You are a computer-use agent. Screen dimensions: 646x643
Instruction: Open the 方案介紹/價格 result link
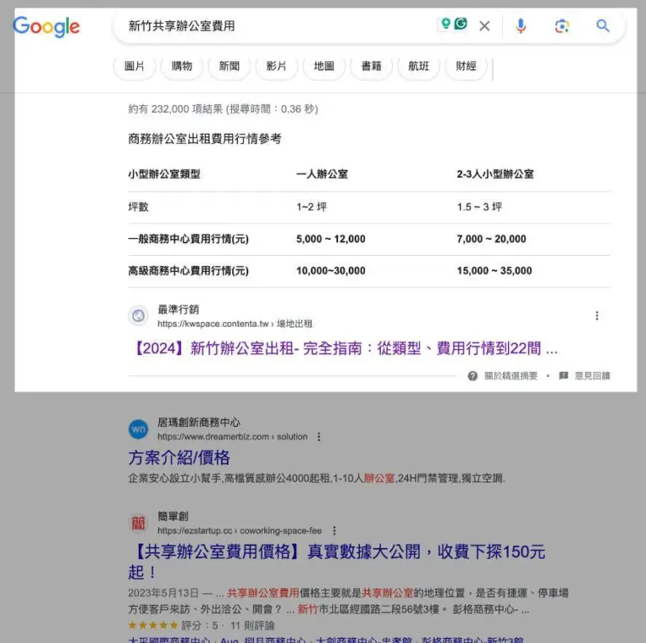click(179, 458)
